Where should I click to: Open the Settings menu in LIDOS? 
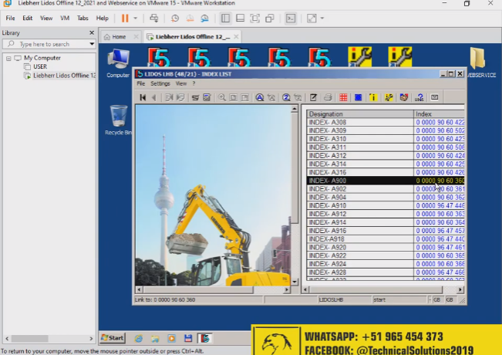pos(160,83)
